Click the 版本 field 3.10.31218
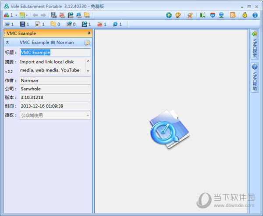The width and height of the screenshot is (263, 216). pyautogui.click(x=55, y=97)
